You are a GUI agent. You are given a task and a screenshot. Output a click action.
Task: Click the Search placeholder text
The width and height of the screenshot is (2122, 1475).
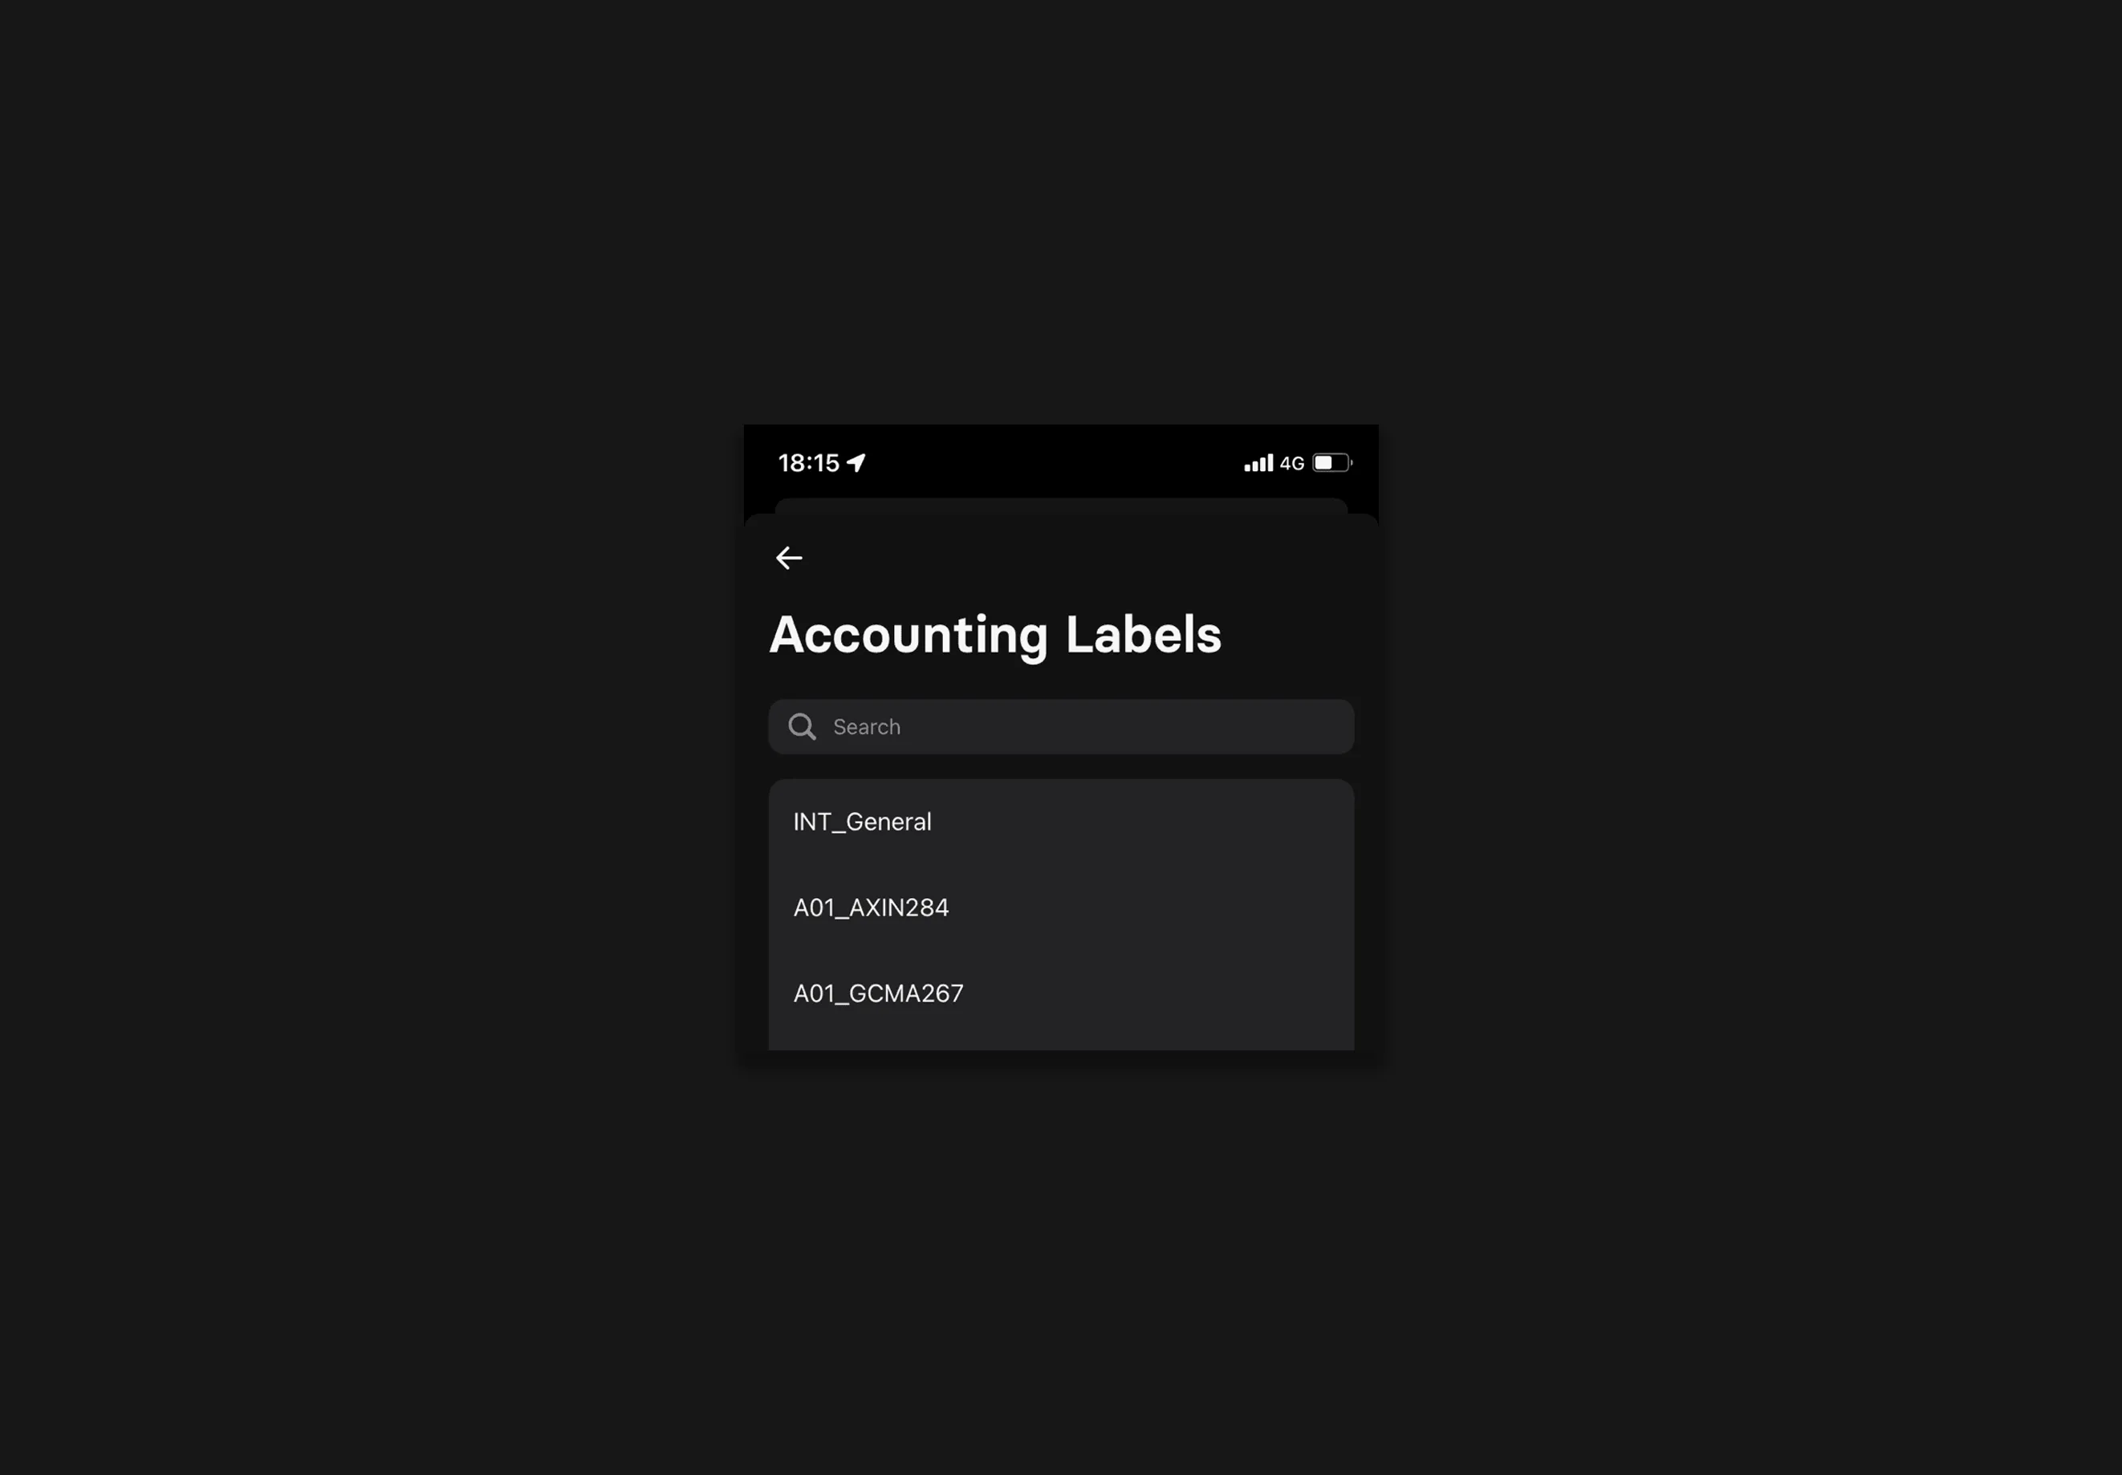click(866, 727)
